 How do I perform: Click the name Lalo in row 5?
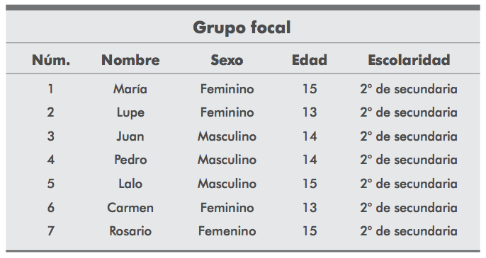click(x=130, y=184)
